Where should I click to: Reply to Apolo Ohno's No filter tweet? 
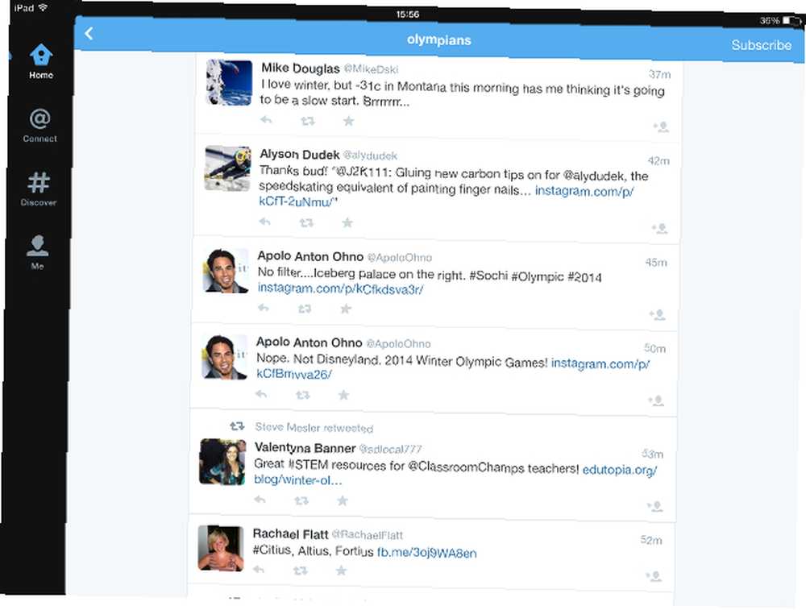coord(264,307)
